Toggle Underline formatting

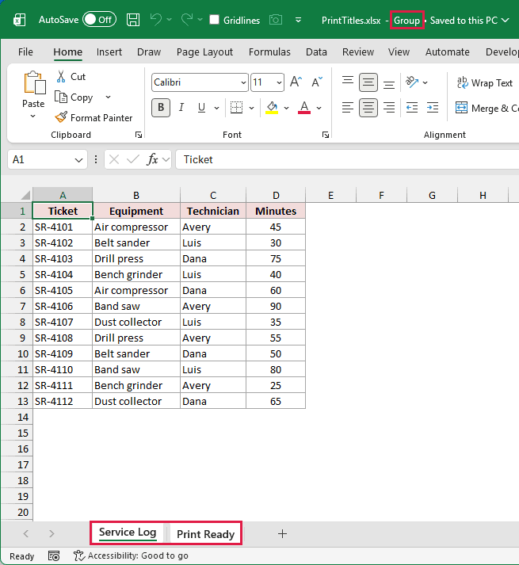point(201,108)
